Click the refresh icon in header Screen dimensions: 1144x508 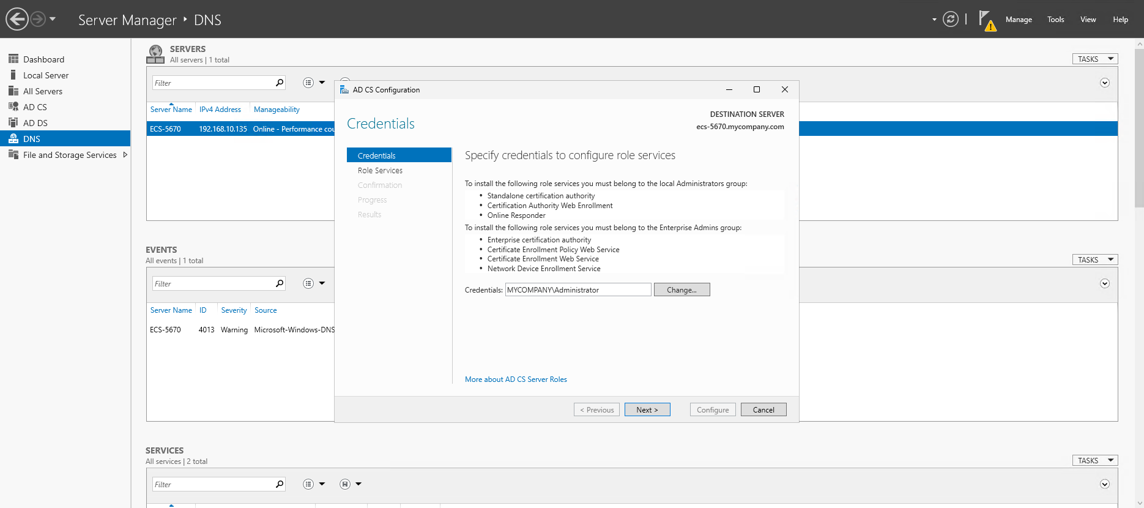click(950, 19)
